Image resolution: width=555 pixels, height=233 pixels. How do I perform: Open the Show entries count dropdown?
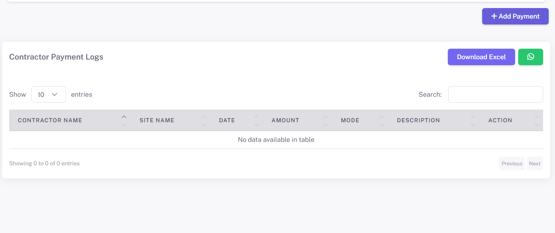click(x=48, y=95)
